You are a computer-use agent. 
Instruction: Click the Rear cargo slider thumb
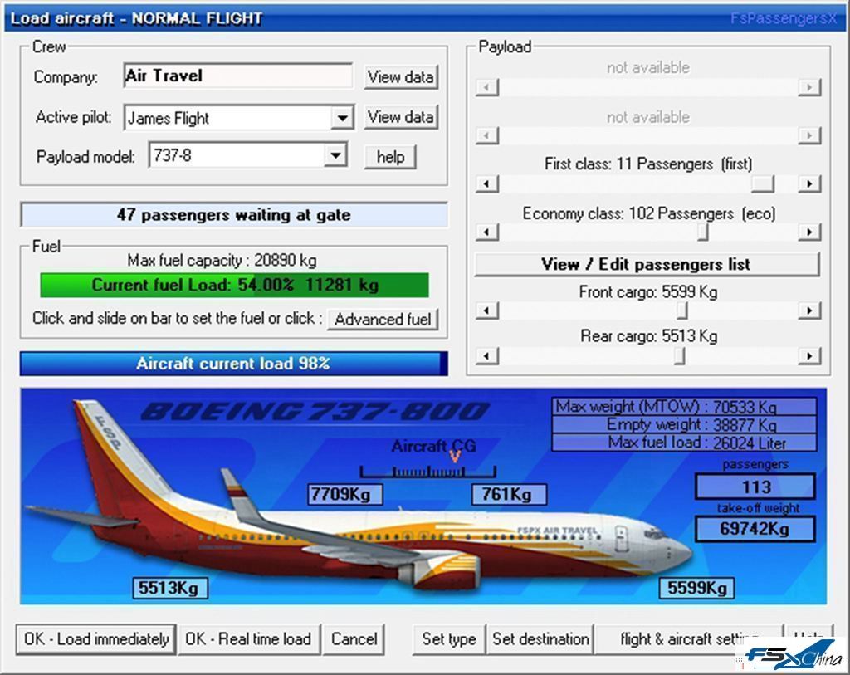point(680,356)
